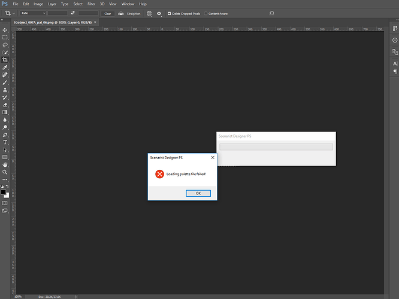Close the IGobject_007A_pal_06.png tab
The width and height of the screenshot is (399, 299).
click(95, 22)
